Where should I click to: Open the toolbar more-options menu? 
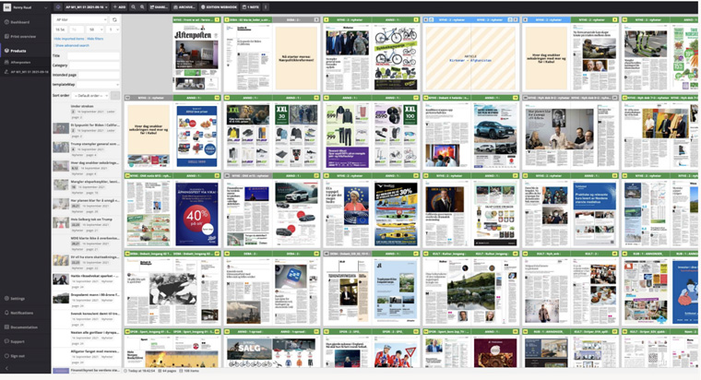266,7
